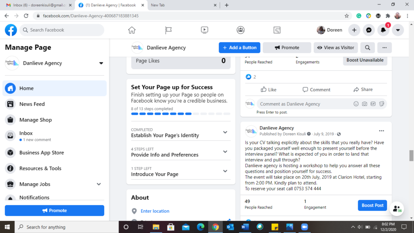Image resolution: width=414 pixels, height=233 pixels.
Task: Open Business App Store in sidebar
Action: coord(55,153)
